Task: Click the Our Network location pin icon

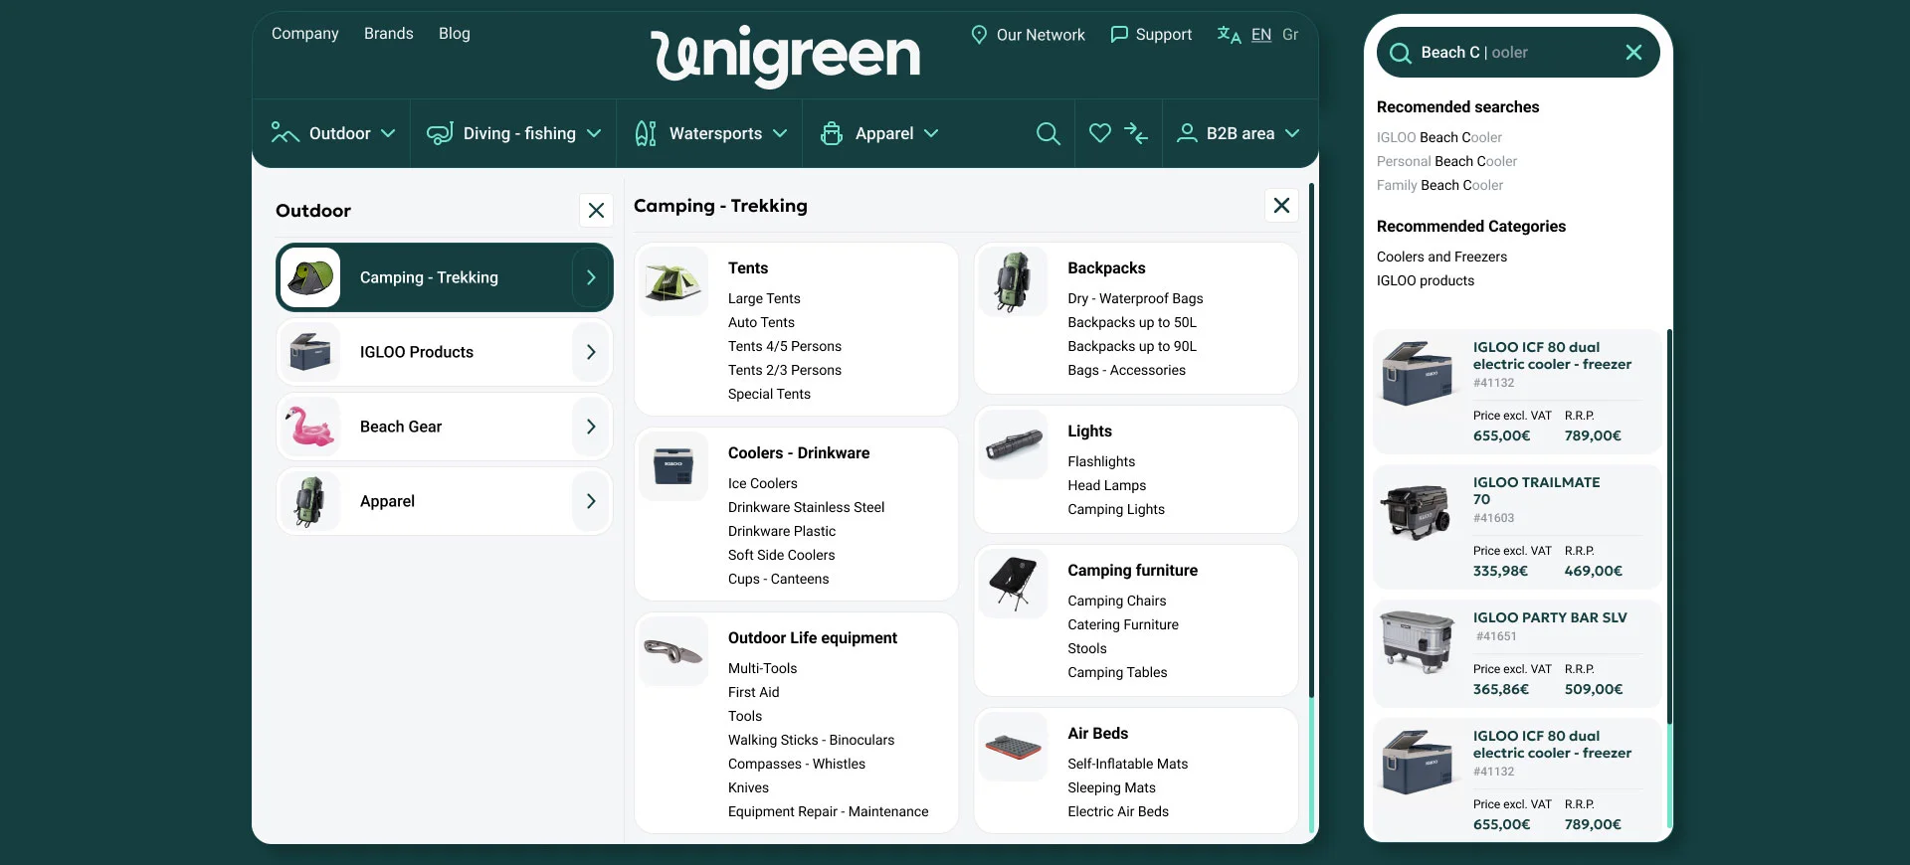Action: click(x=979, y=35)
